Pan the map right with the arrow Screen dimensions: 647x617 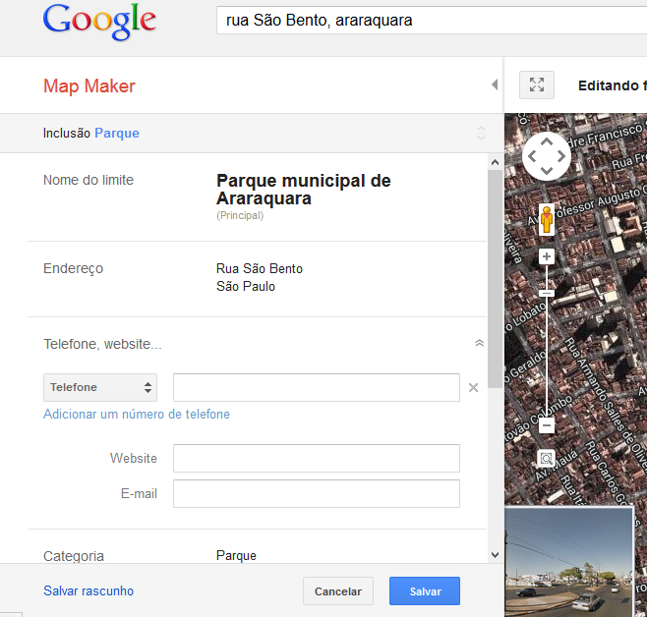pos(561,156)
